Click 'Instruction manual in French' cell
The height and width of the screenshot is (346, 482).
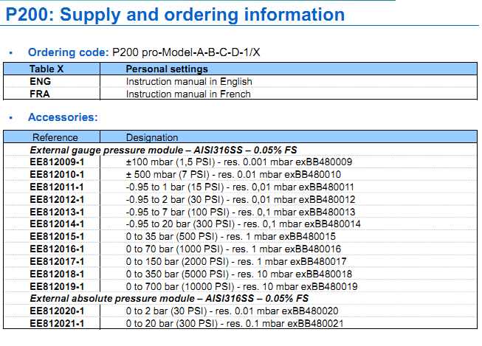(x=188, y=94)
